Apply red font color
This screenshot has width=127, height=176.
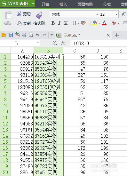click(104, 23)
